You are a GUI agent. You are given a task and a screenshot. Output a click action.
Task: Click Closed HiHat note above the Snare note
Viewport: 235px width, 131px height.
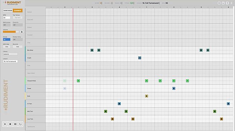click(x=174, y=81)
